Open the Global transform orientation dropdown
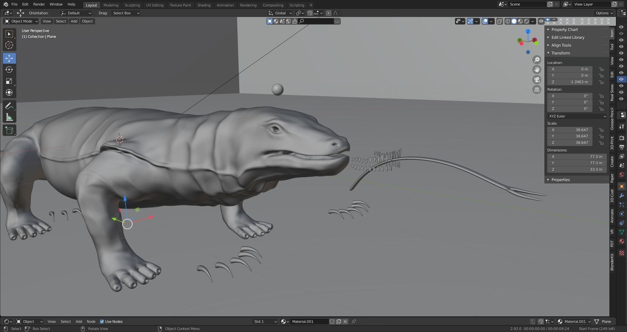 click(x=280, y=13)
